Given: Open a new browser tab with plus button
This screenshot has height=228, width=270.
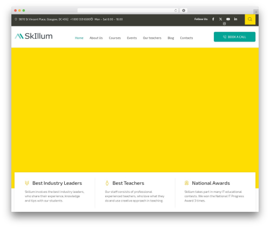Looking at the screenshot, I should pyautogui.click(x=256, y=12).
